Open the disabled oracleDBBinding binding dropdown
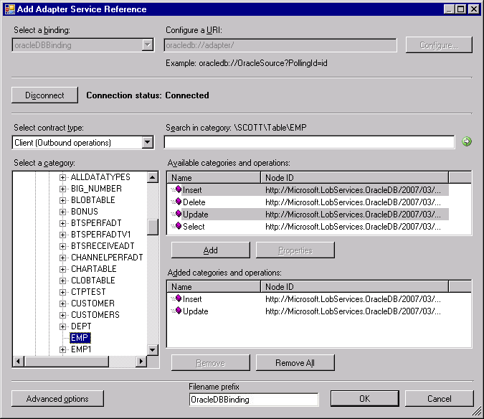The image size is (484, 419). click(x=148, y=45)
